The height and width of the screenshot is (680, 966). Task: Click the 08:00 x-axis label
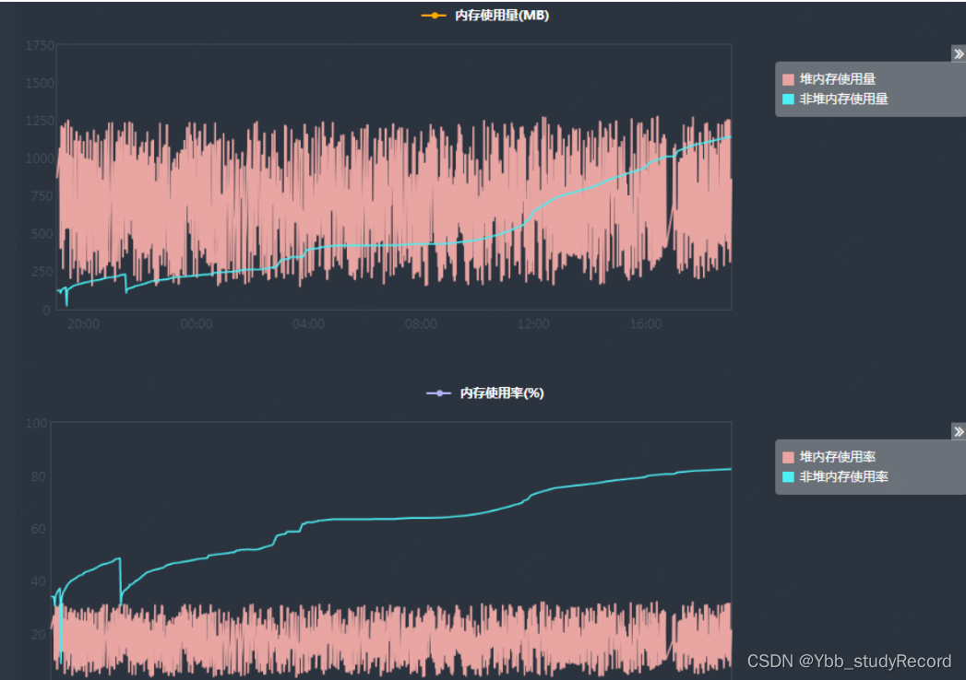421,323
